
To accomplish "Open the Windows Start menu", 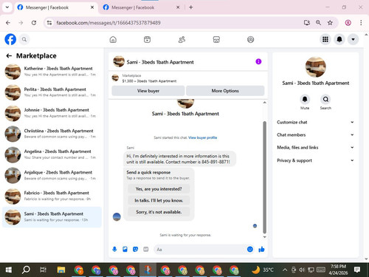I will point(8,270).
